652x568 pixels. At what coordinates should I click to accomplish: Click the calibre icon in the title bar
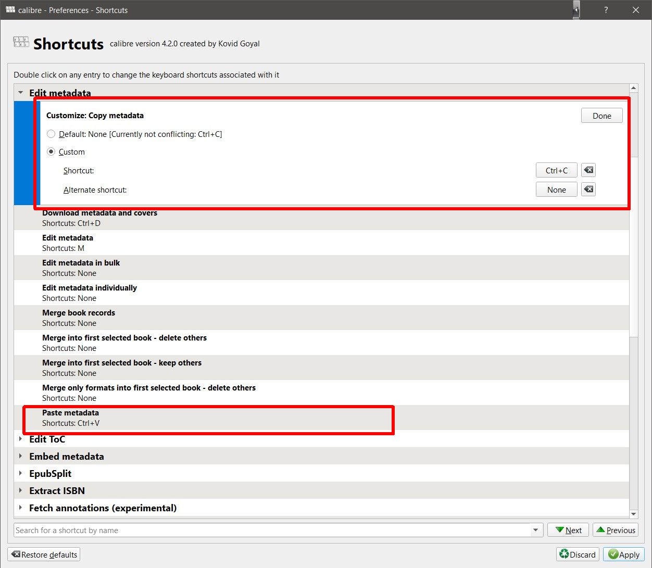tap(10, 10)
